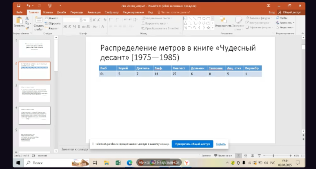Select slide 5 thumbnail
The width and height of the screenshot is (316, 169).
coord(35,138)
